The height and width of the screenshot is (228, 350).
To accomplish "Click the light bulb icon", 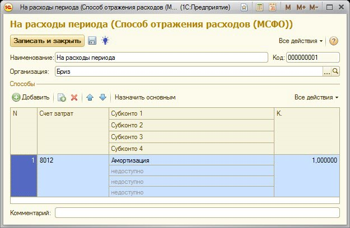I will [105, 41].
